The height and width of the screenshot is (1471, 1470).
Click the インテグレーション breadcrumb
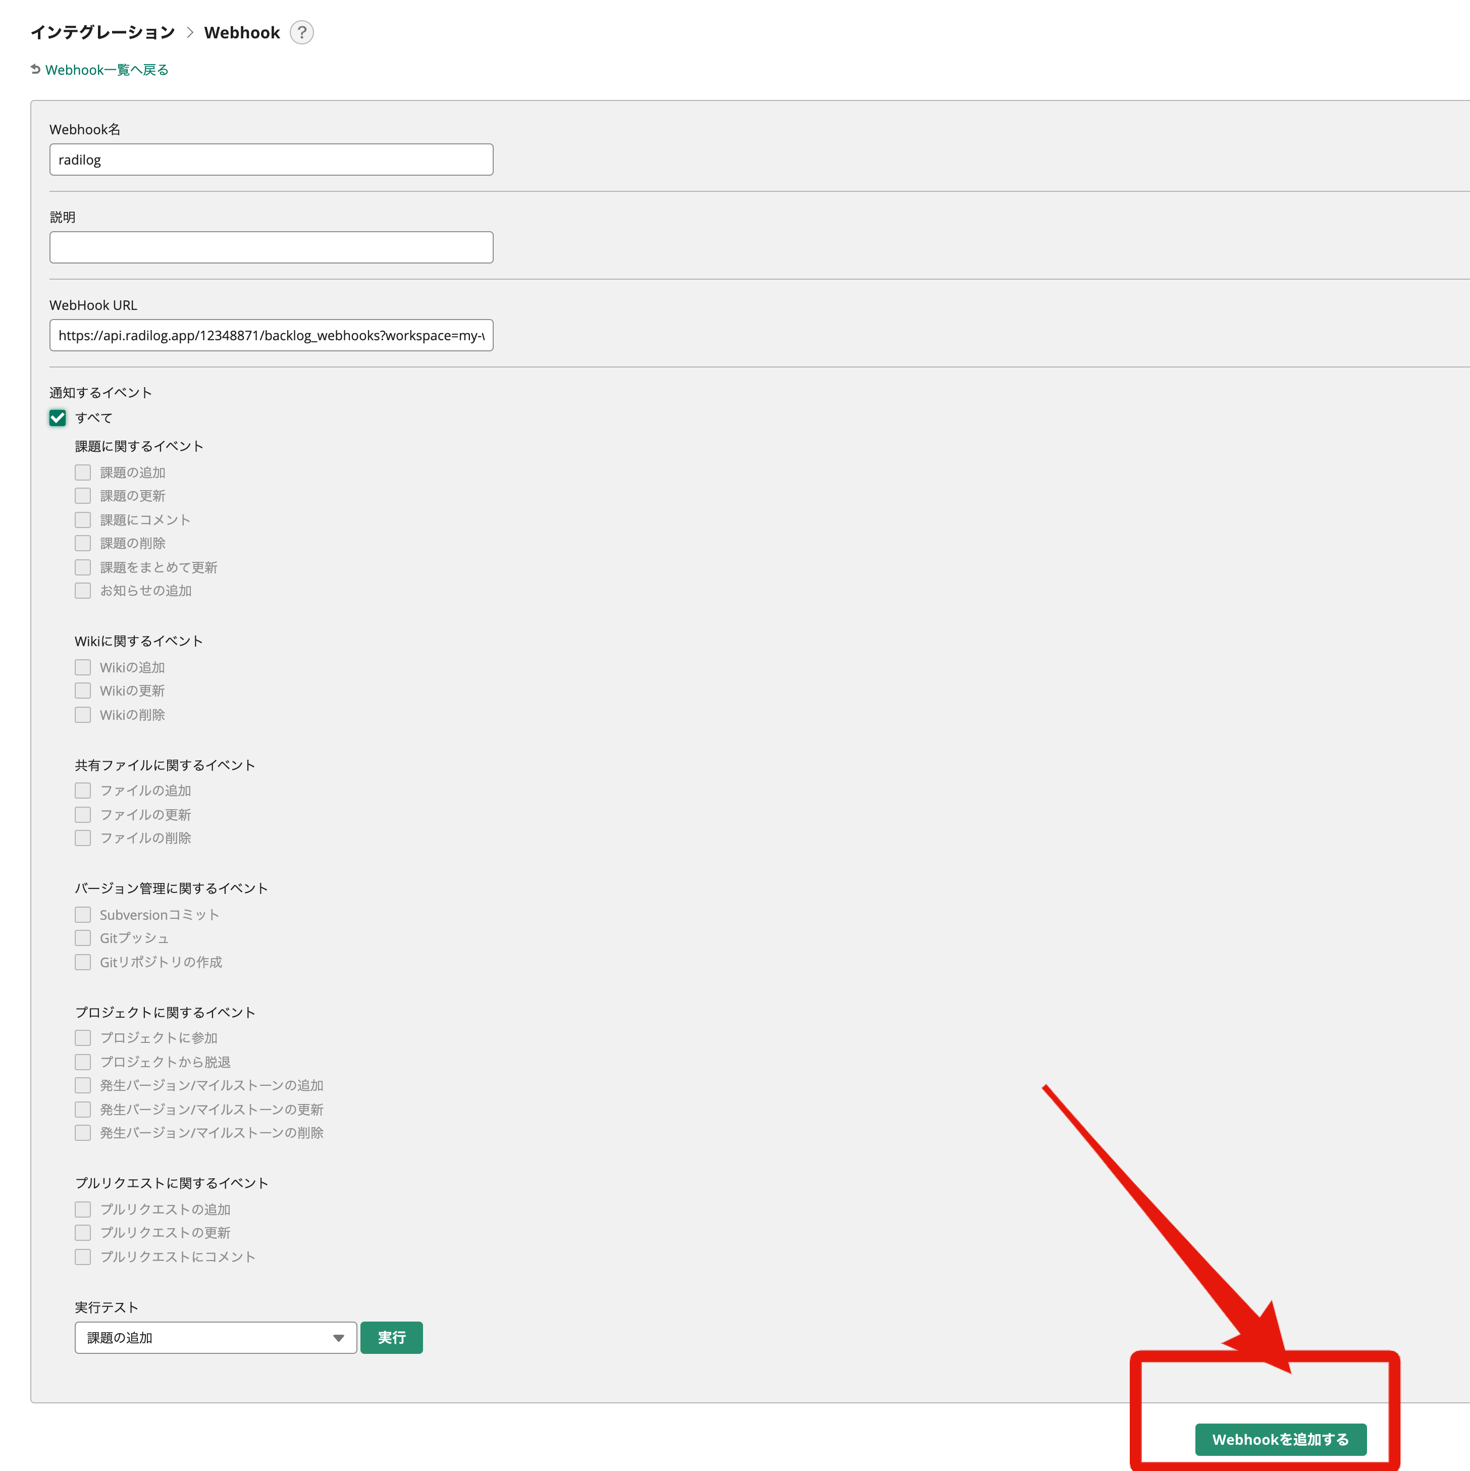pos(103,32)
